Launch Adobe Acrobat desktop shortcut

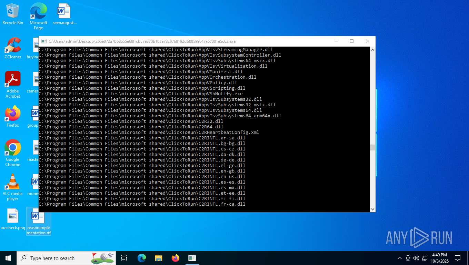coord(13,85)
